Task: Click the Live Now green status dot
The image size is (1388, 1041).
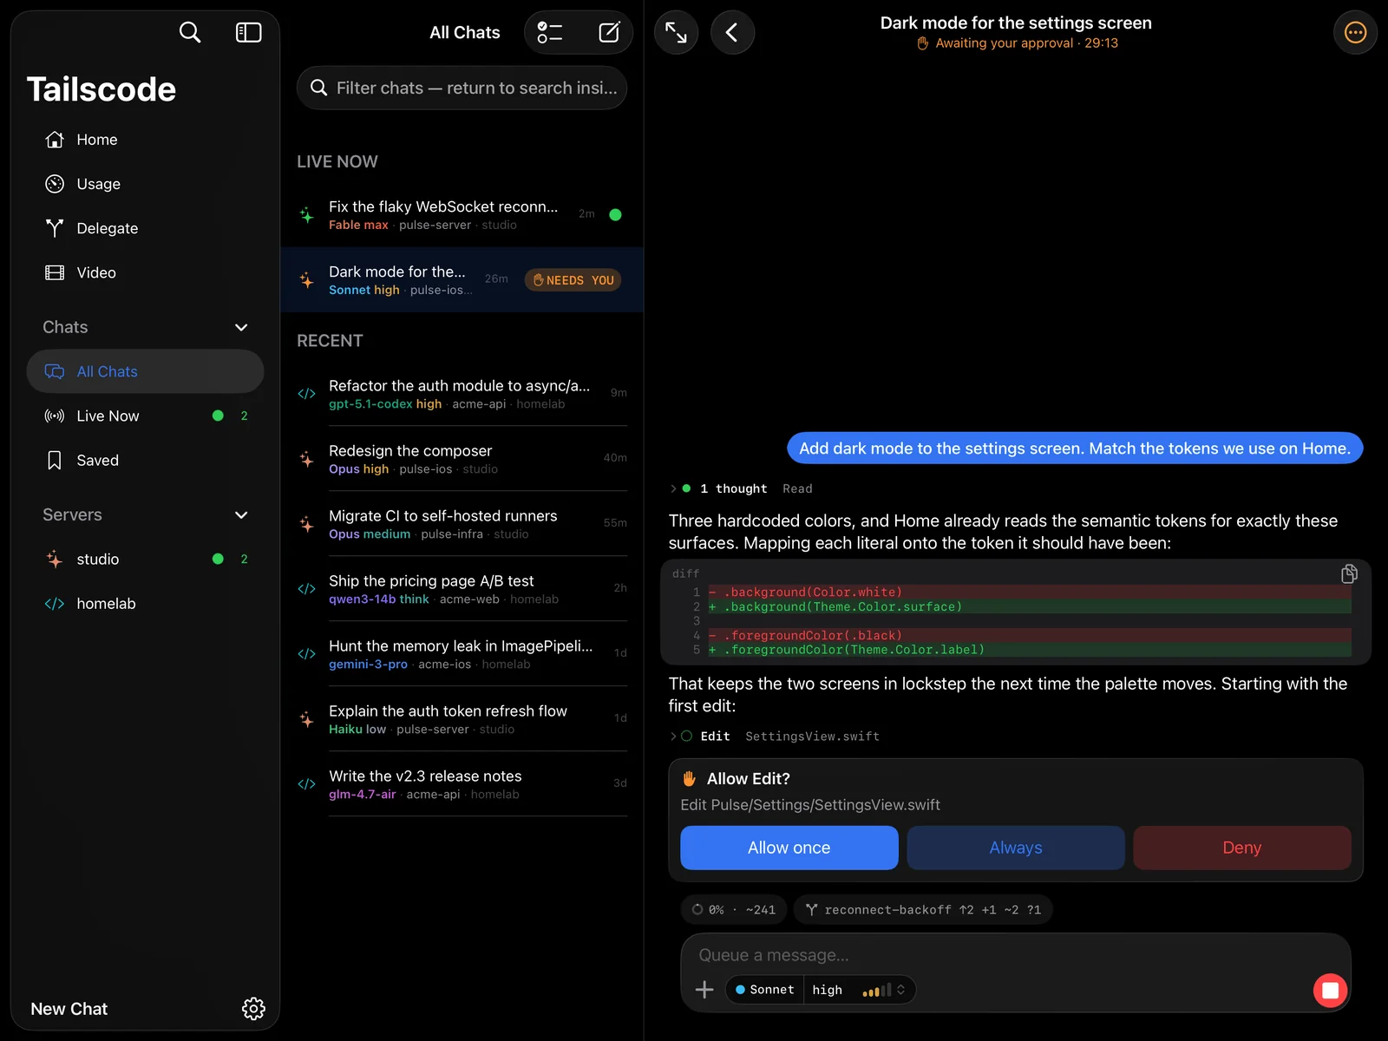Action: (x=218, y=416)
